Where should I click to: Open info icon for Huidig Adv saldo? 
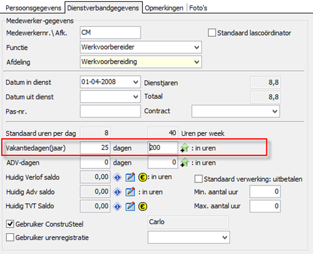117,192
